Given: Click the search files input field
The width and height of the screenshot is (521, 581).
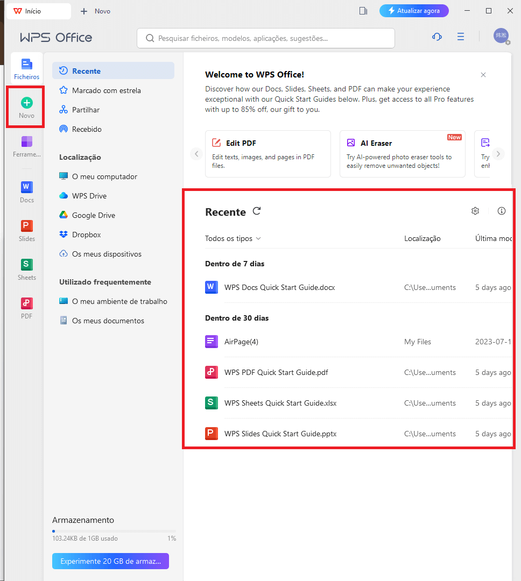Looking at the screenshot, I should (266, 38).
